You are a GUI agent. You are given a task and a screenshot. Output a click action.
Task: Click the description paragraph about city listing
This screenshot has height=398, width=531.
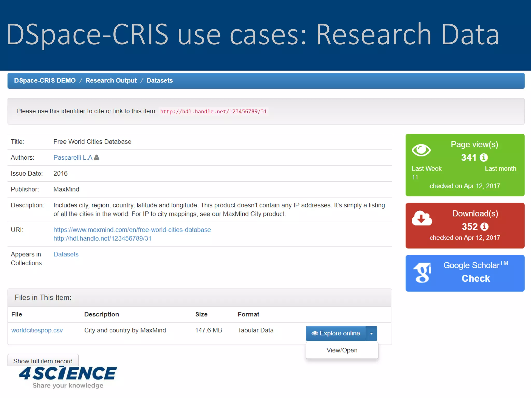point(219,210)
